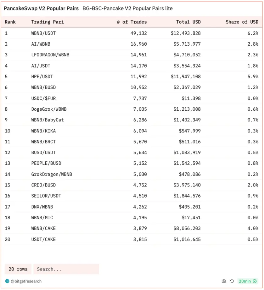Click the 20 rows count label
The height and width of the screenshot is (290, 264).
(x=18, y=269)
